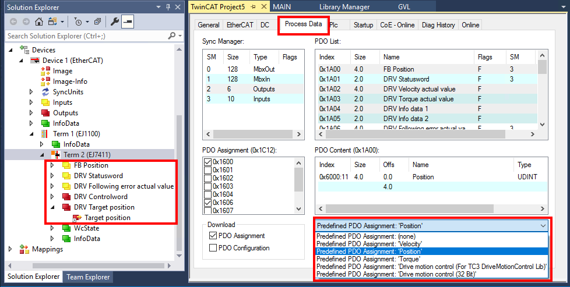Check the 0x1603 PDO assignment
This screenshot has height=287, width=570.
pyautogui.click(x=207, y=186)
